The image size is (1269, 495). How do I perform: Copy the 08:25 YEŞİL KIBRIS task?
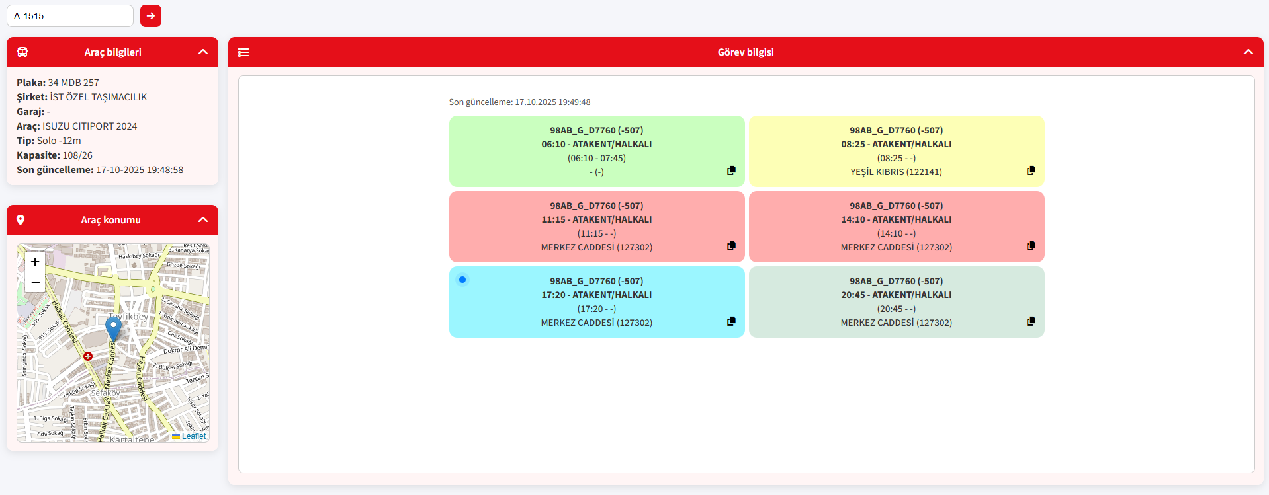coord(1031,171)
